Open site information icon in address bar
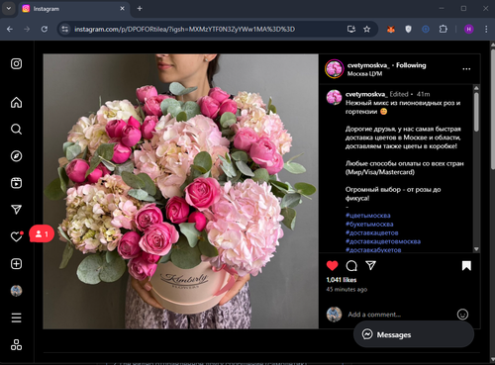 click(x=65, y=30)
